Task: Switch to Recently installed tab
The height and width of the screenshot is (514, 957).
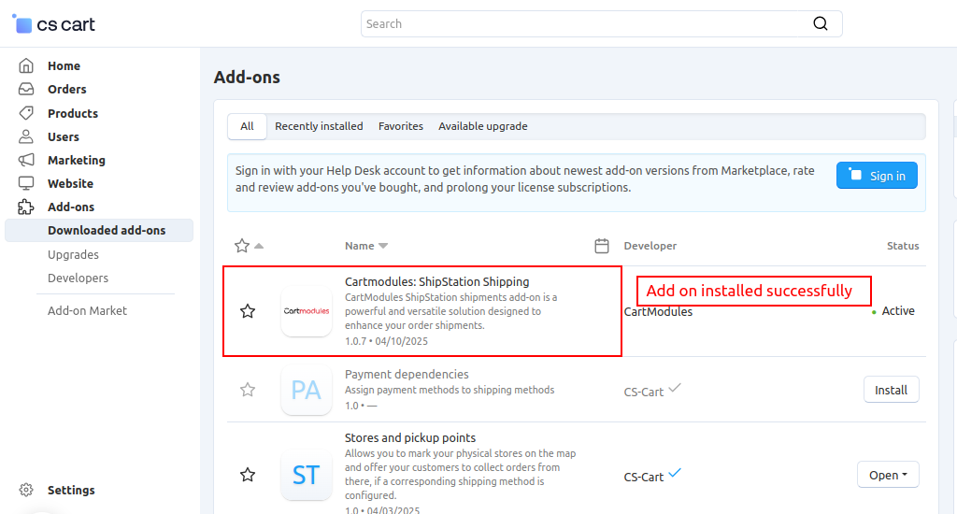Action: tap(319, 126)
